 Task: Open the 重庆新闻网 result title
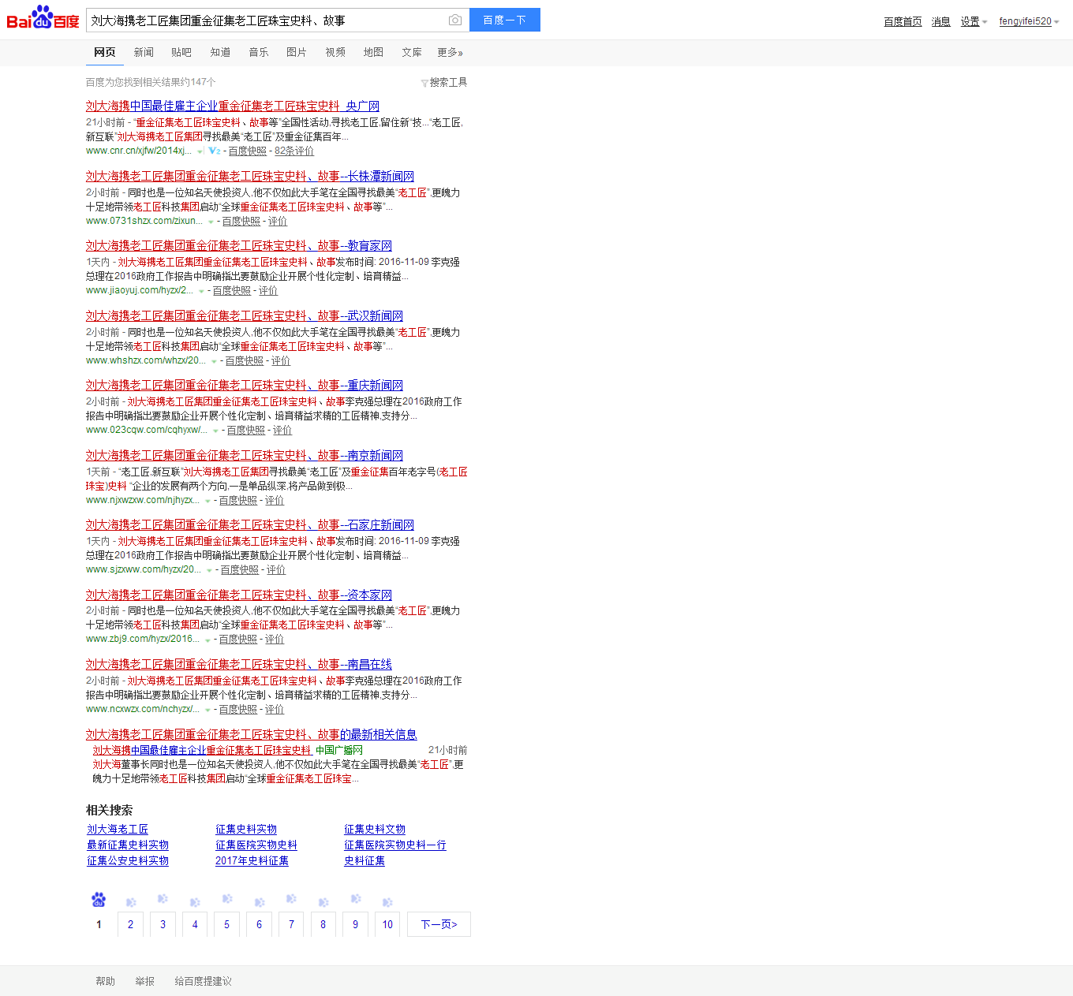(x=245, y=385)
